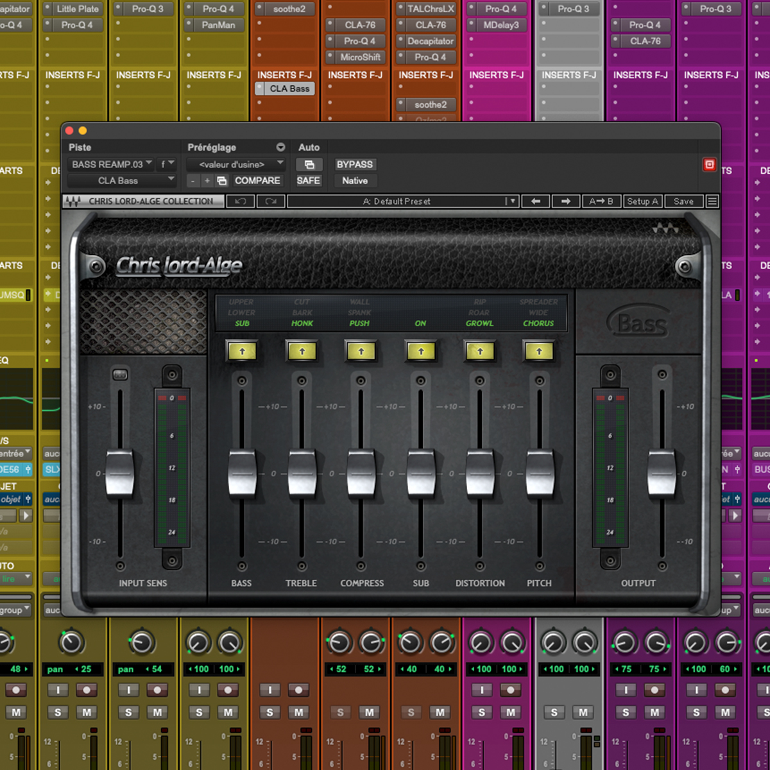Click the automation enable icon under Auto
The height and width of the screenshot is (770, 770).
(x=309, y=165)
